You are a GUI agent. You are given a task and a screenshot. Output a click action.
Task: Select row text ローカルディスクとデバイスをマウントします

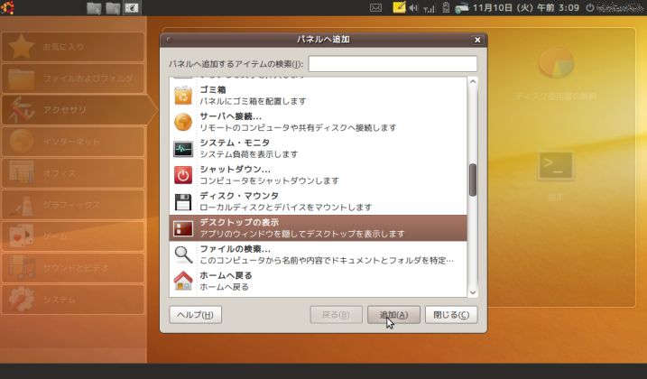(286, 207)
